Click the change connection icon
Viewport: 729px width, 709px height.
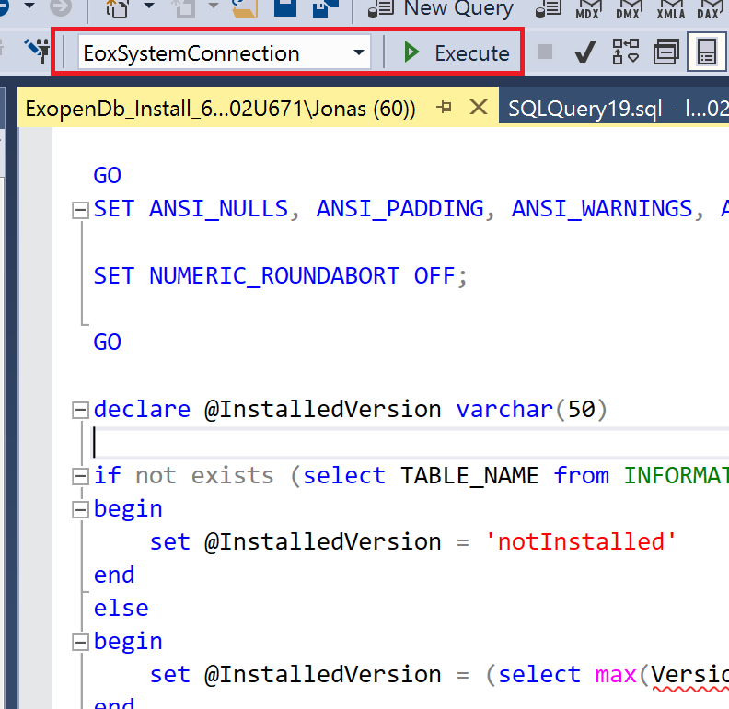(37, 51)
